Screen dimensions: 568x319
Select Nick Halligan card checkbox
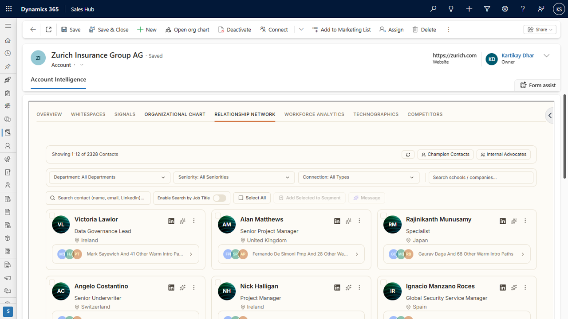[x=218, y=282]
